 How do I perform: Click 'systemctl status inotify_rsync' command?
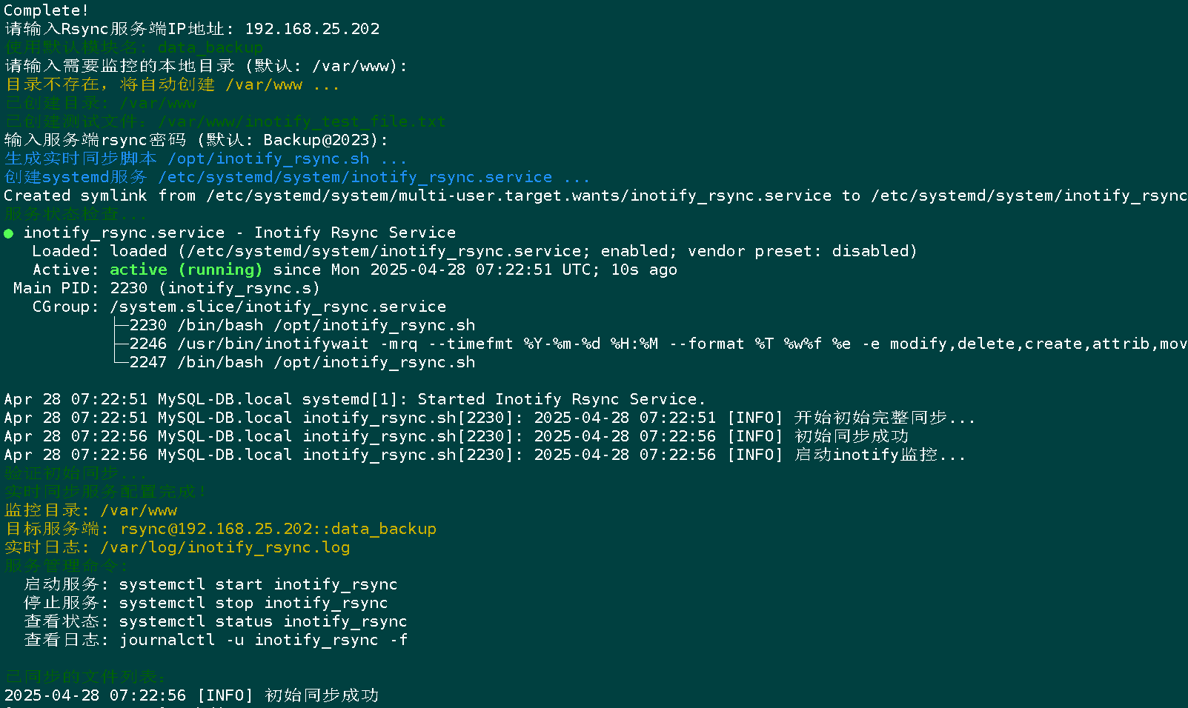[x=263, y=621]
